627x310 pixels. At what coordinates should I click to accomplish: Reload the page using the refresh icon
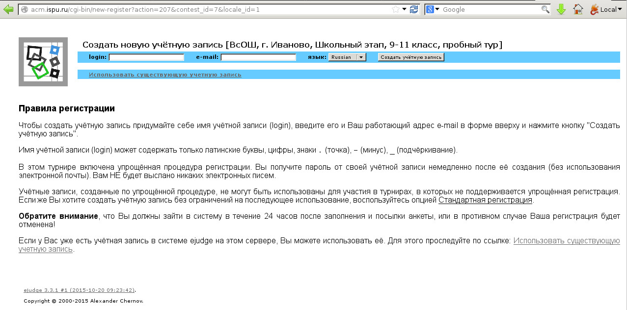(x=414, y=9)
